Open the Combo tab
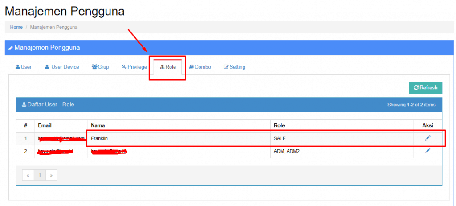456x206 pixels. coord(200,67)
